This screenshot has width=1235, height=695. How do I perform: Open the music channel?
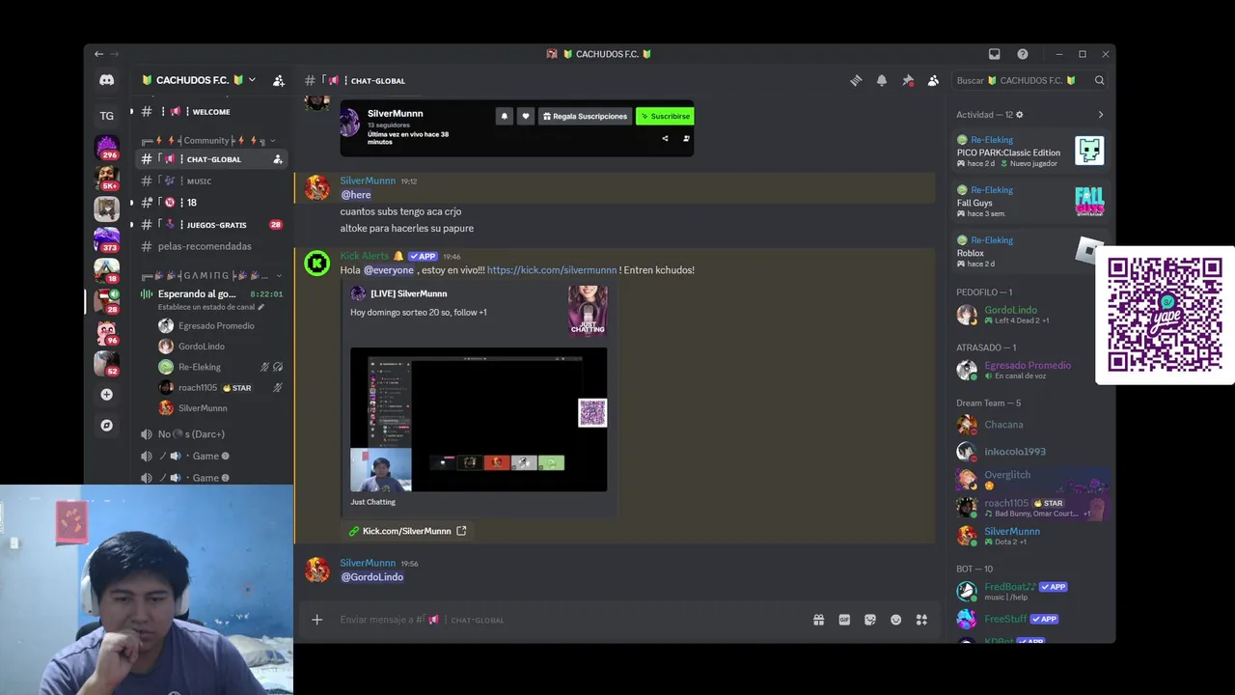point(212,181)
